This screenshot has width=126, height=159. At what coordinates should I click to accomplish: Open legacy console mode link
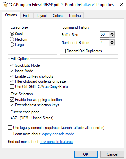tap(58, 134)
